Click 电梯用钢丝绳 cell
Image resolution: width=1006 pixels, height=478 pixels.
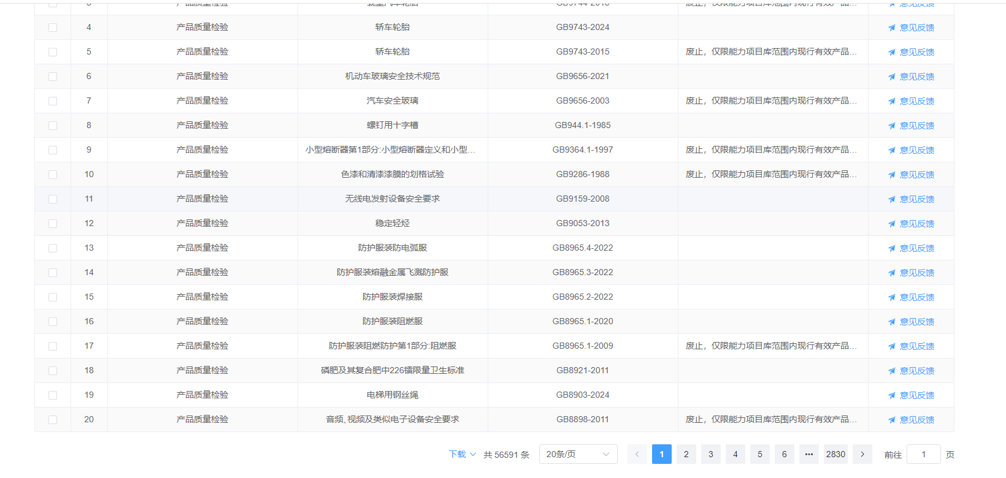pyautogui.click(x=393, y=395)
